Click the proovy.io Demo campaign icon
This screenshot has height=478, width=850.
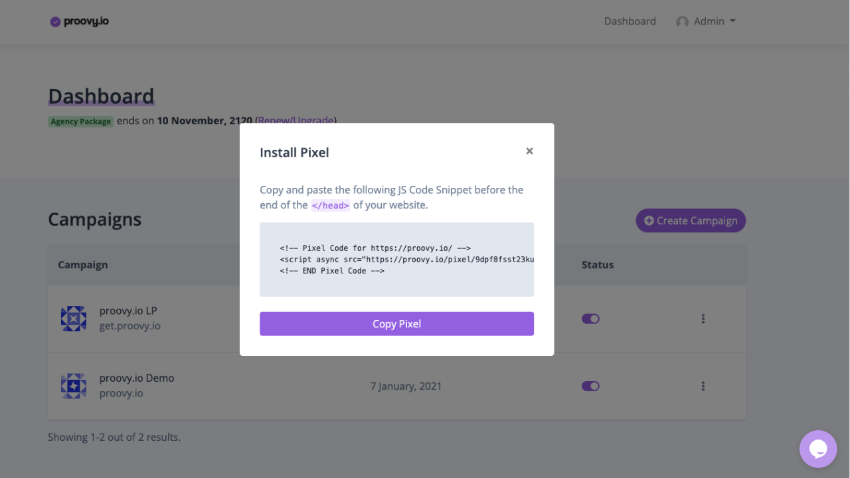pyautogui.click(x=74, y=386)
